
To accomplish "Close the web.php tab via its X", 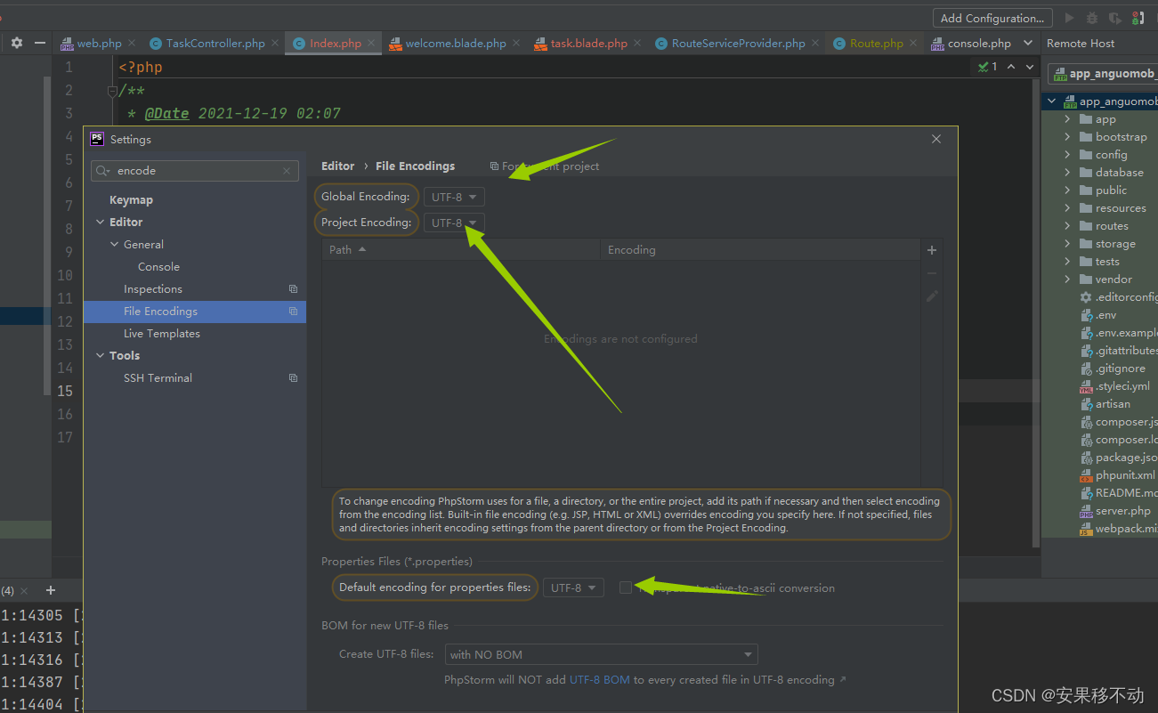I will tap(132, 43).
